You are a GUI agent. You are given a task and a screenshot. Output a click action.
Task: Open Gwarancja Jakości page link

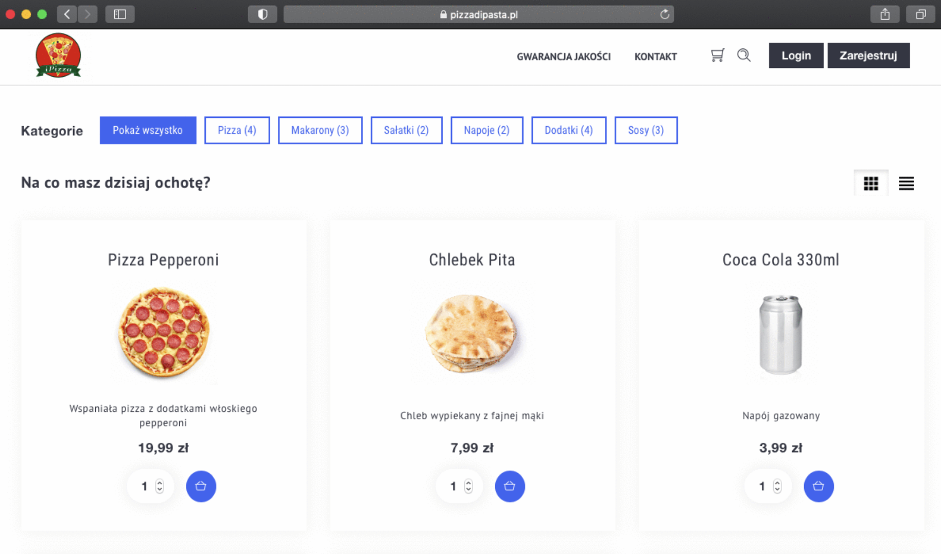563,57
